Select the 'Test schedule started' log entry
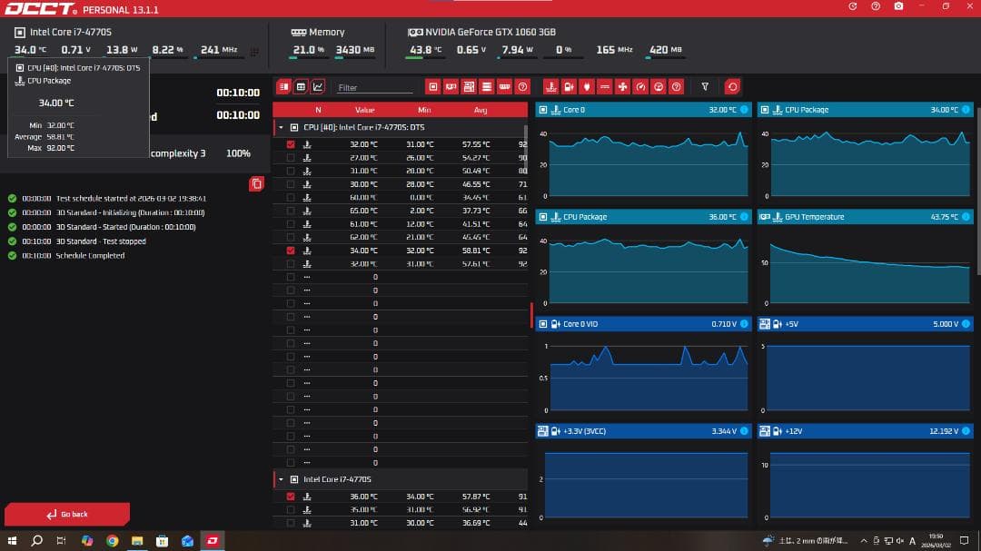This screenshot has height=551, width=981. point(131,198)
